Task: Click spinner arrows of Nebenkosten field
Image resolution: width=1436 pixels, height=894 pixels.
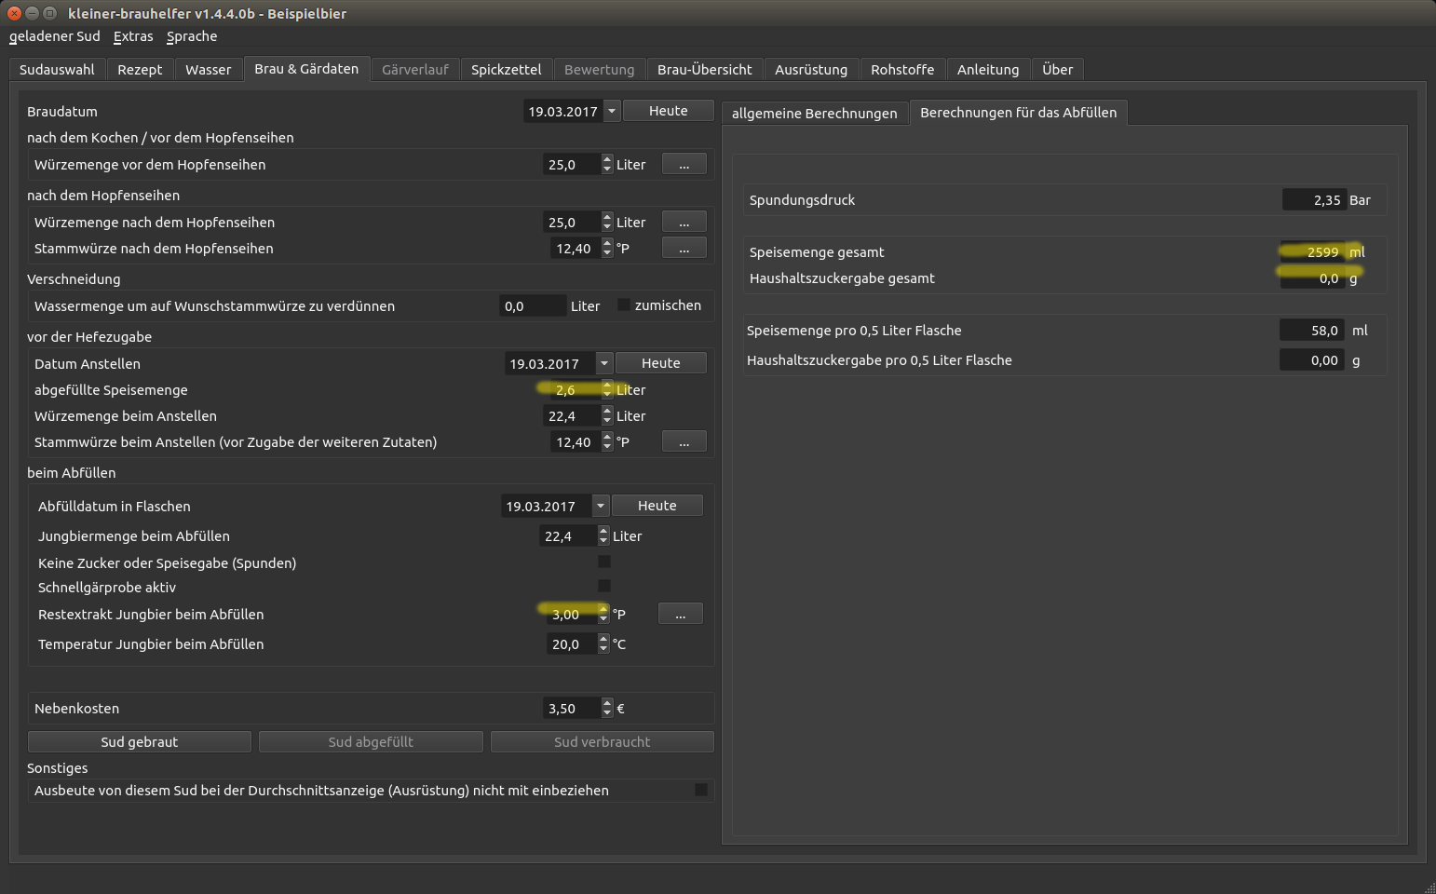Action: click(607, 709)
